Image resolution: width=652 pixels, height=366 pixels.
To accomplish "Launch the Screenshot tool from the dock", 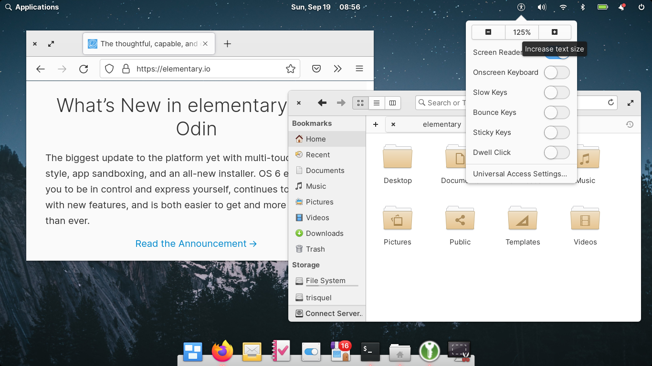I will click(459, 351).
